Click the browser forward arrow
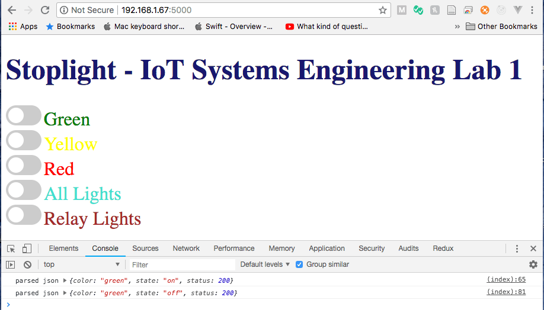 coord(28,10)
